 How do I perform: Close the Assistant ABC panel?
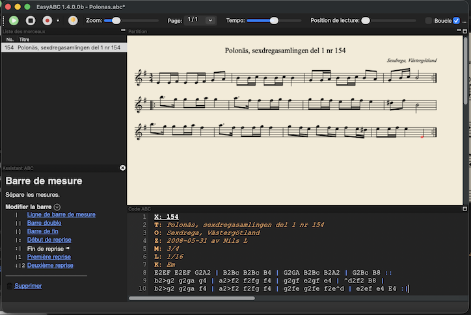[122, 168]
